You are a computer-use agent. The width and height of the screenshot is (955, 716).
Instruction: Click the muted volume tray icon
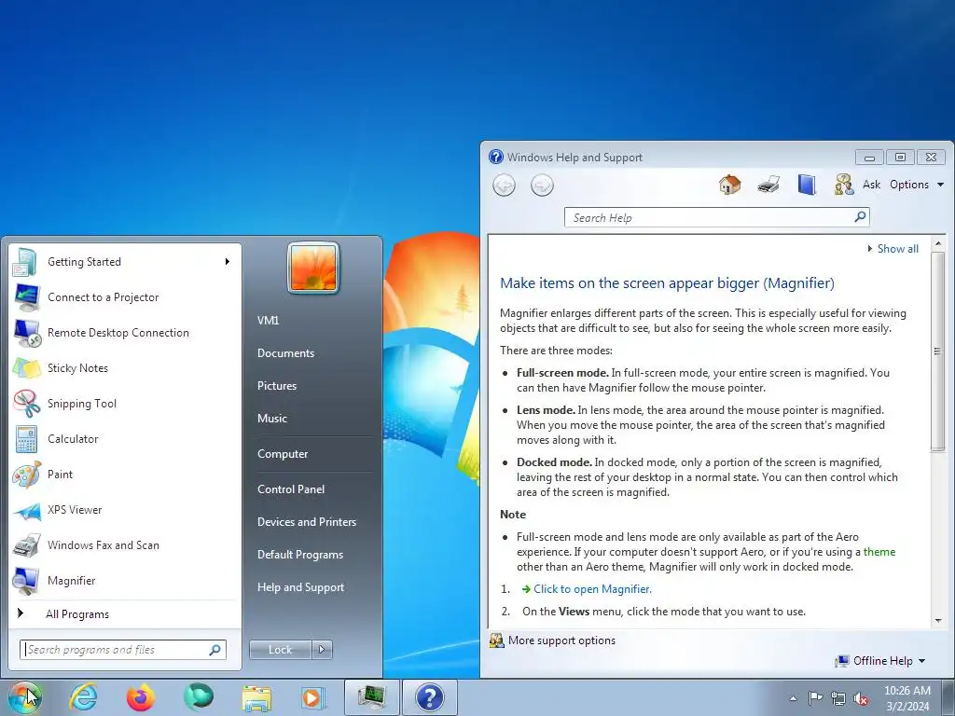(x=861, y=698)
